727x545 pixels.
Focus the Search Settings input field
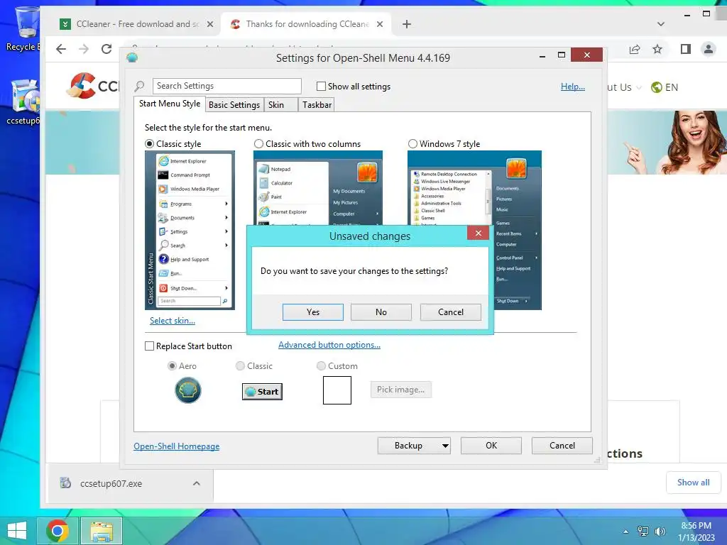(226, 86)
